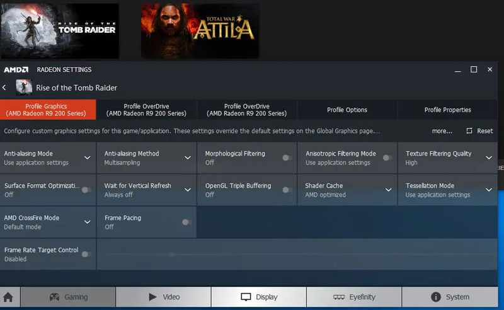
Task: Open the Texture Filtering Quality dropdown
Action: point(489,158)
